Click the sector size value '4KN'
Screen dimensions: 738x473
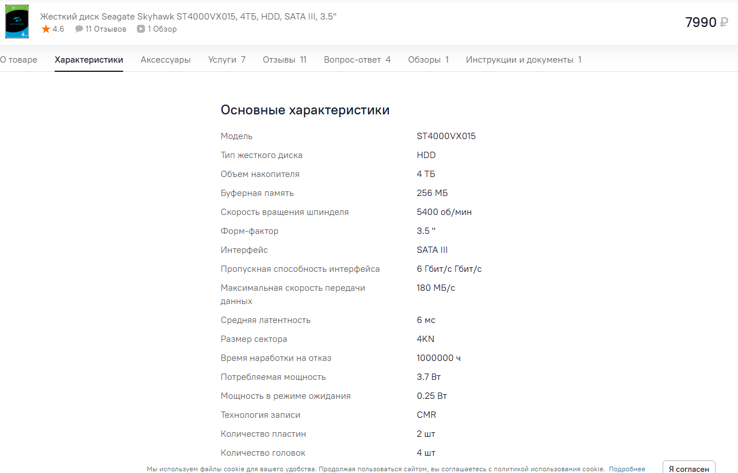tap(426, 339)
